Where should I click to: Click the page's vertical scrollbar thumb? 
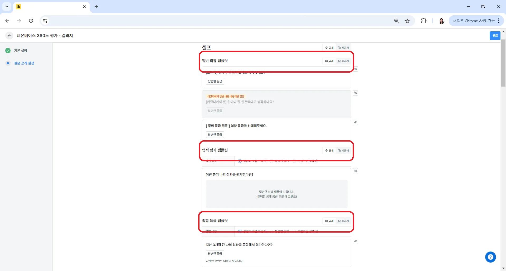click(503, 63)
